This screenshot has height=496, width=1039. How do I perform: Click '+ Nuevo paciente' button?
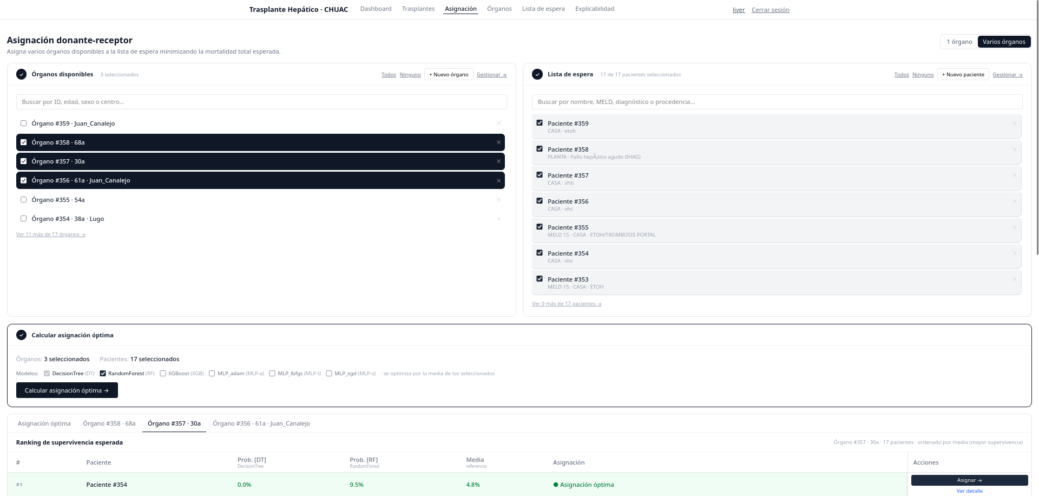tap(963, 74)
